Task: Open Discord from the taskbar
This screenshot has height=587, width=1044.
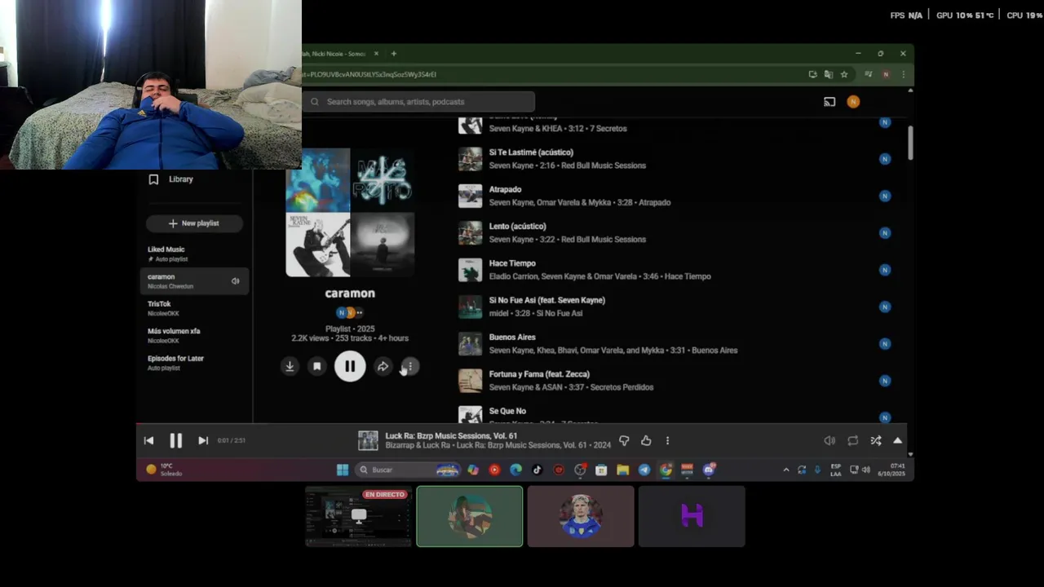Action: tap(709, 470)
